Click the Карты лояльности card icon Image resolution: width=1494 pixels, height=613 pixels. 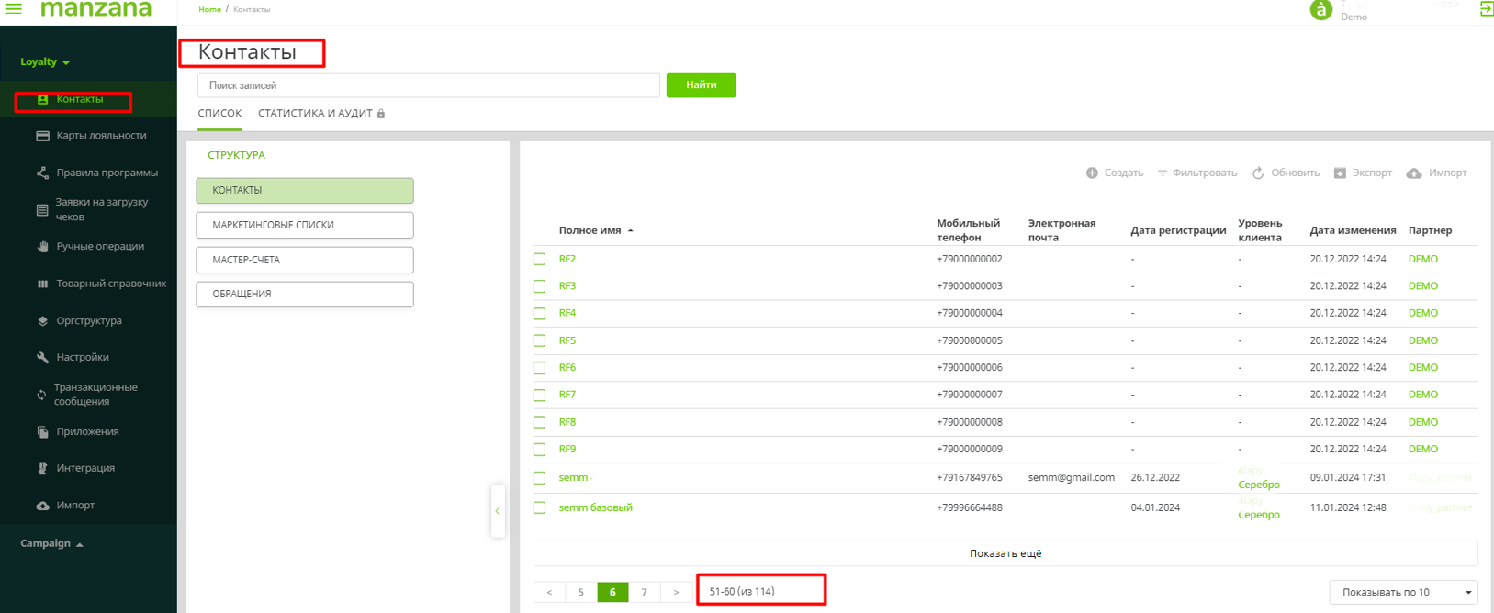pyautogui.click(x=42, y=136)
